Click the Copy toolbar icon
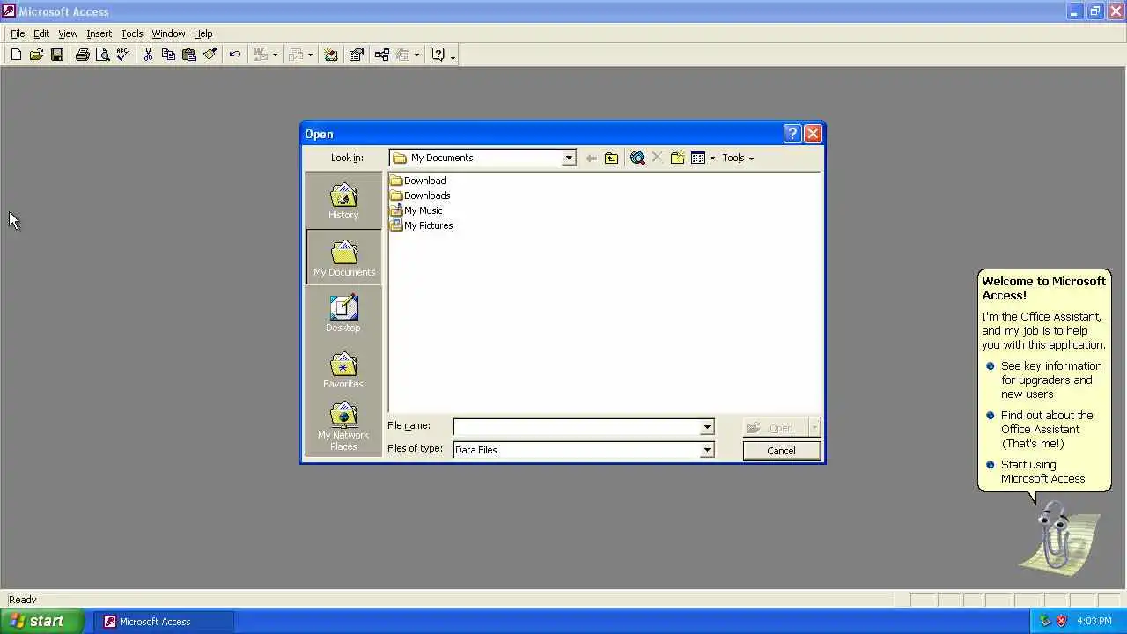1127x634 pixels. [x=168, y=55]
